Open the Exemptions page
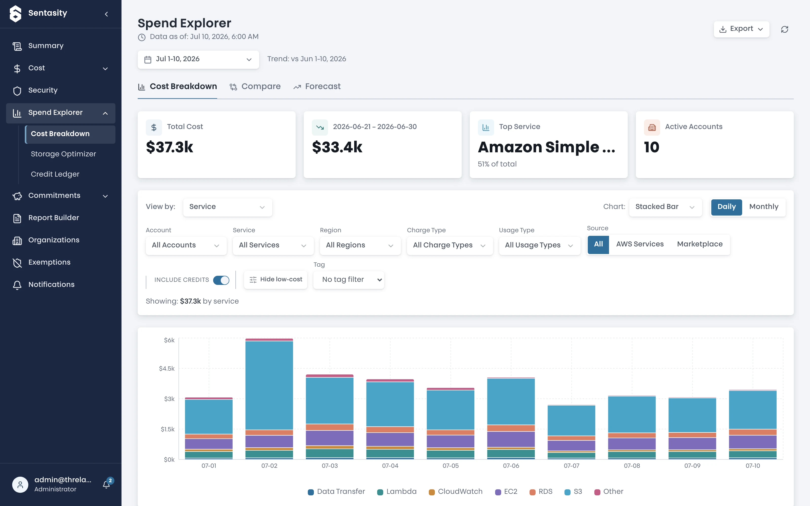The height and width of the screenshot is (506, 810). point(60,263)
